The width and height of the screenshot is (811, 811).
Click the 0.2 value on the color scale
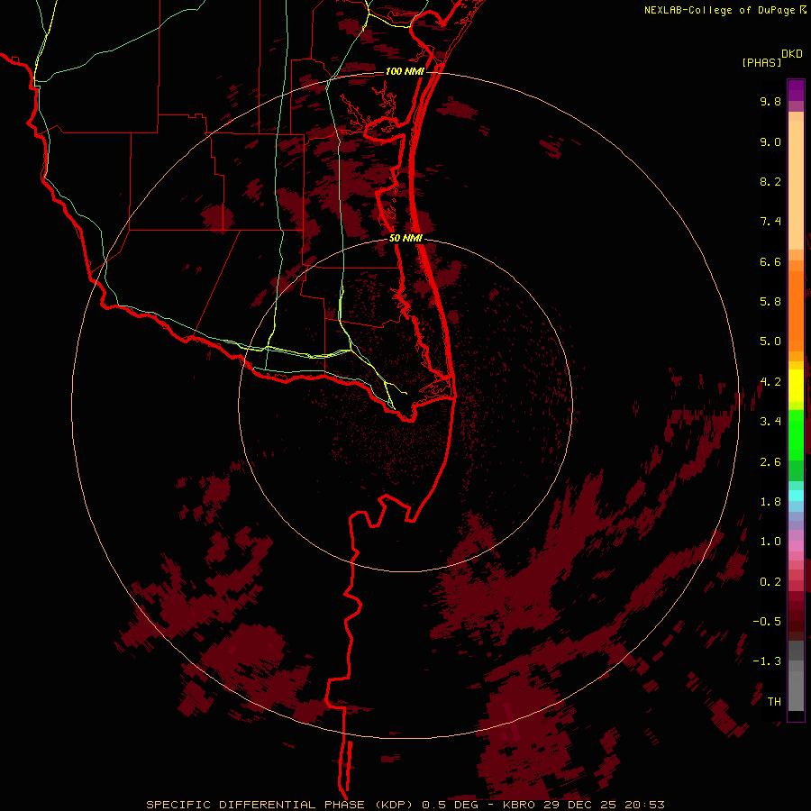(770, 582)
